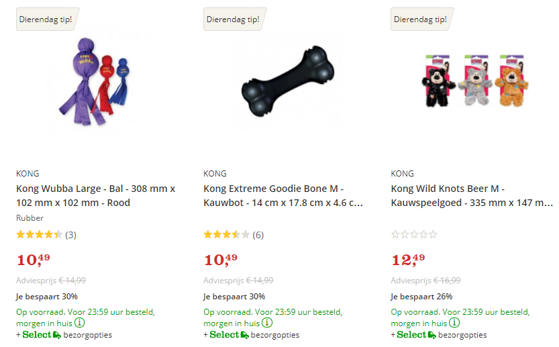Click Select truck icon for Goodie Bone
This screenshot has width=559, height=347.
click(x=244, y=335)
